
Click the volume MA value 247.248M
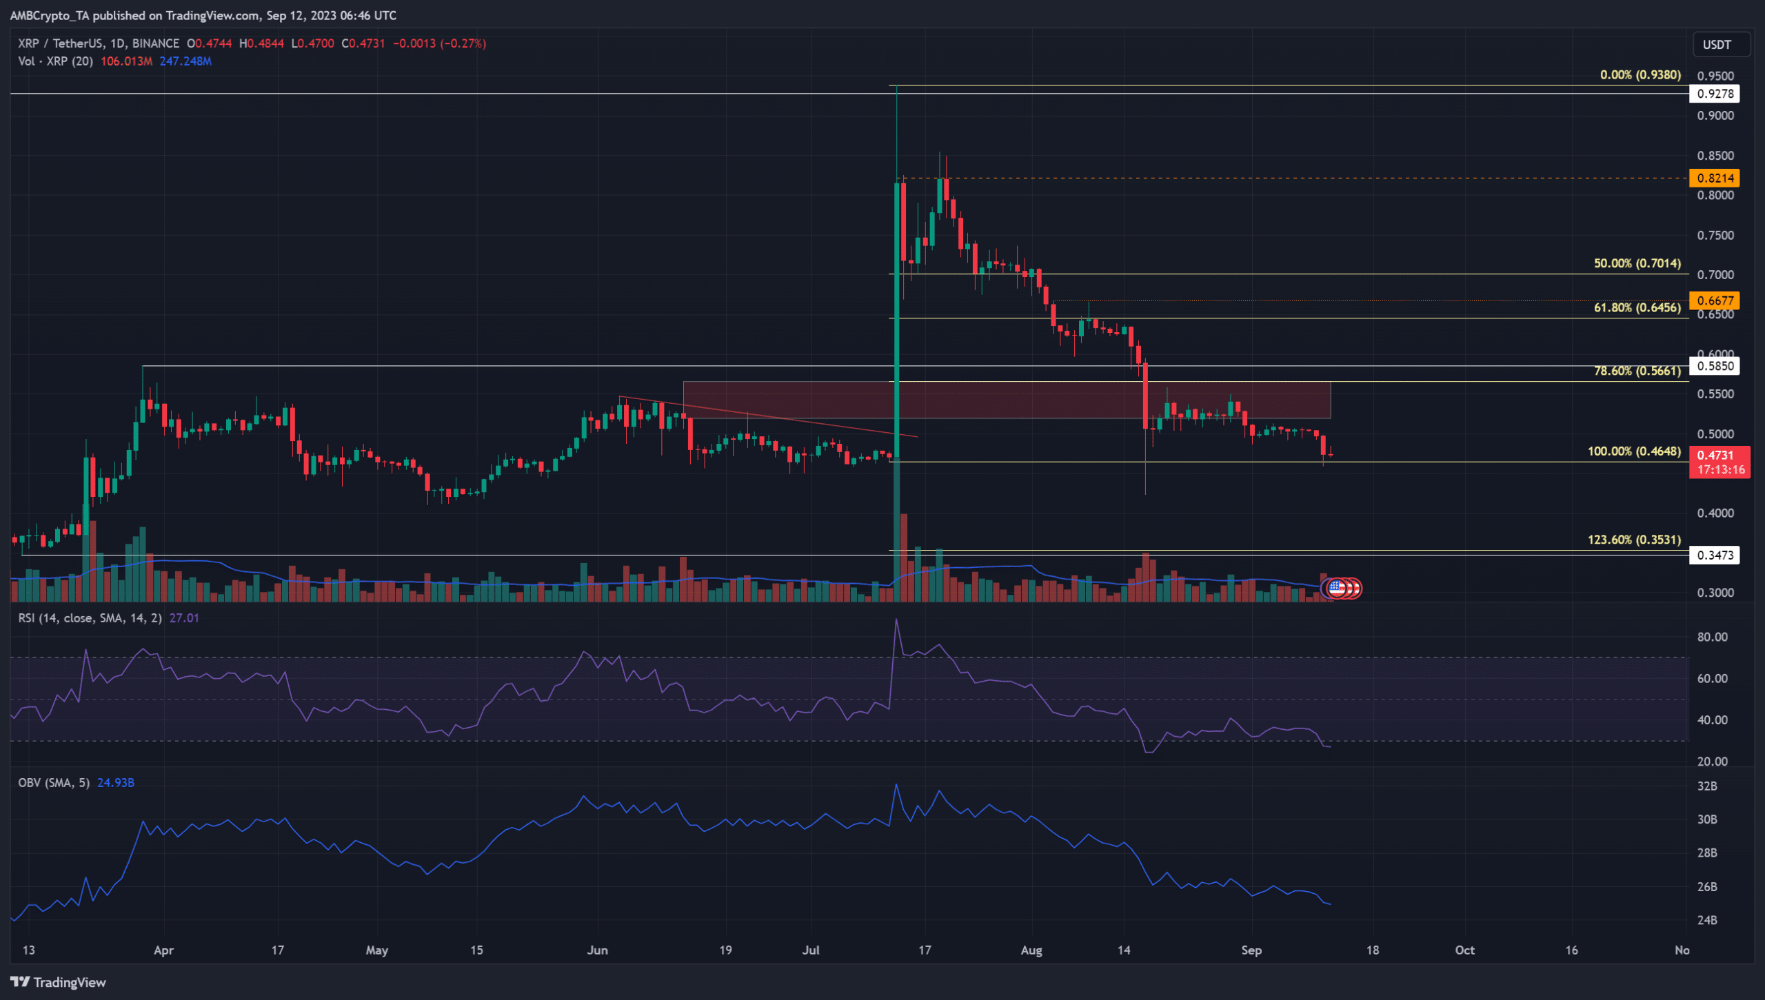185,61
